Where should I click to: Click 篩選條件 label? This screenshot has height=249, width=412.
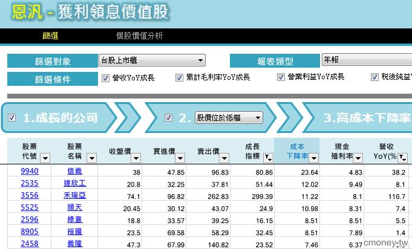[x=53, y=79]
